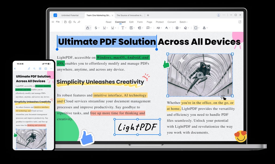275x164 pixels.
Task: Open the File menu
Action: (58, 22)
